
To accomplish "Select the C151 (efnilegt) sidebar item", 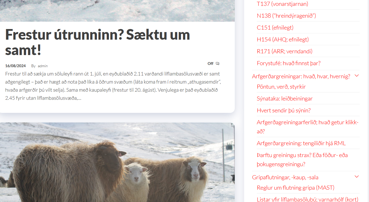I will (x=275, y=28).
